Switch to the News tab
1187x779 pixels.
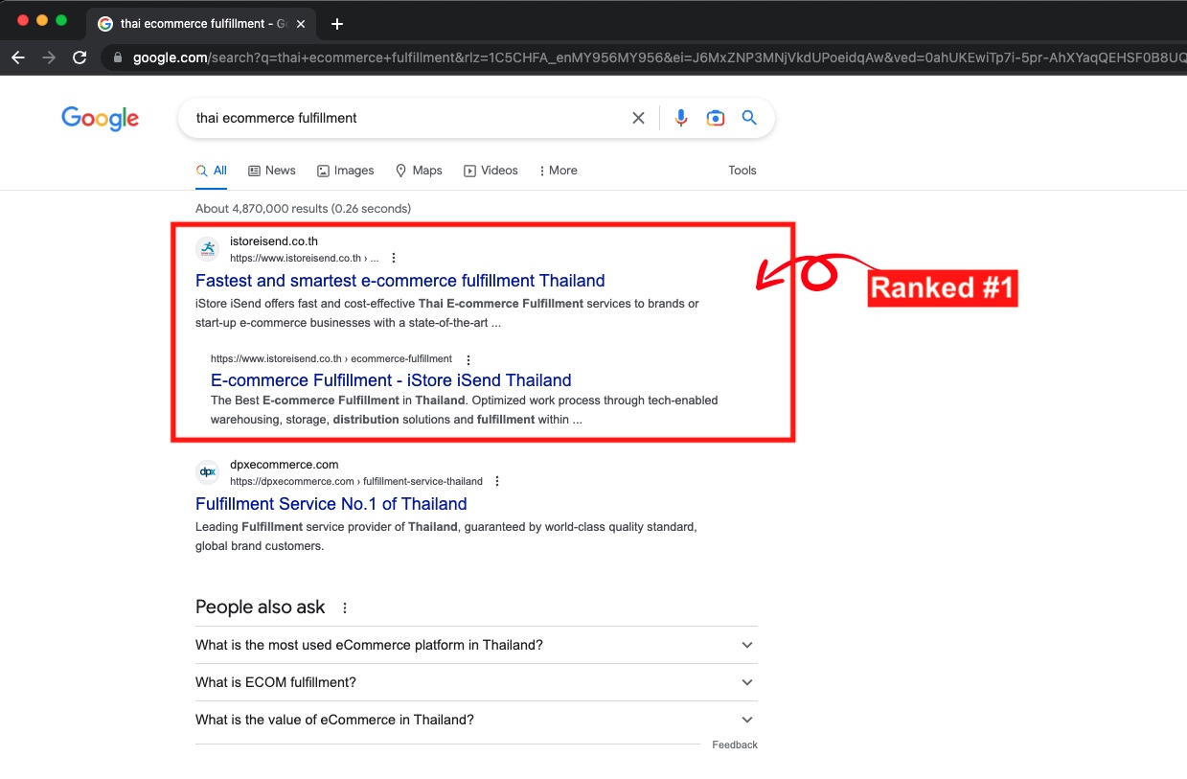[272, 171]
